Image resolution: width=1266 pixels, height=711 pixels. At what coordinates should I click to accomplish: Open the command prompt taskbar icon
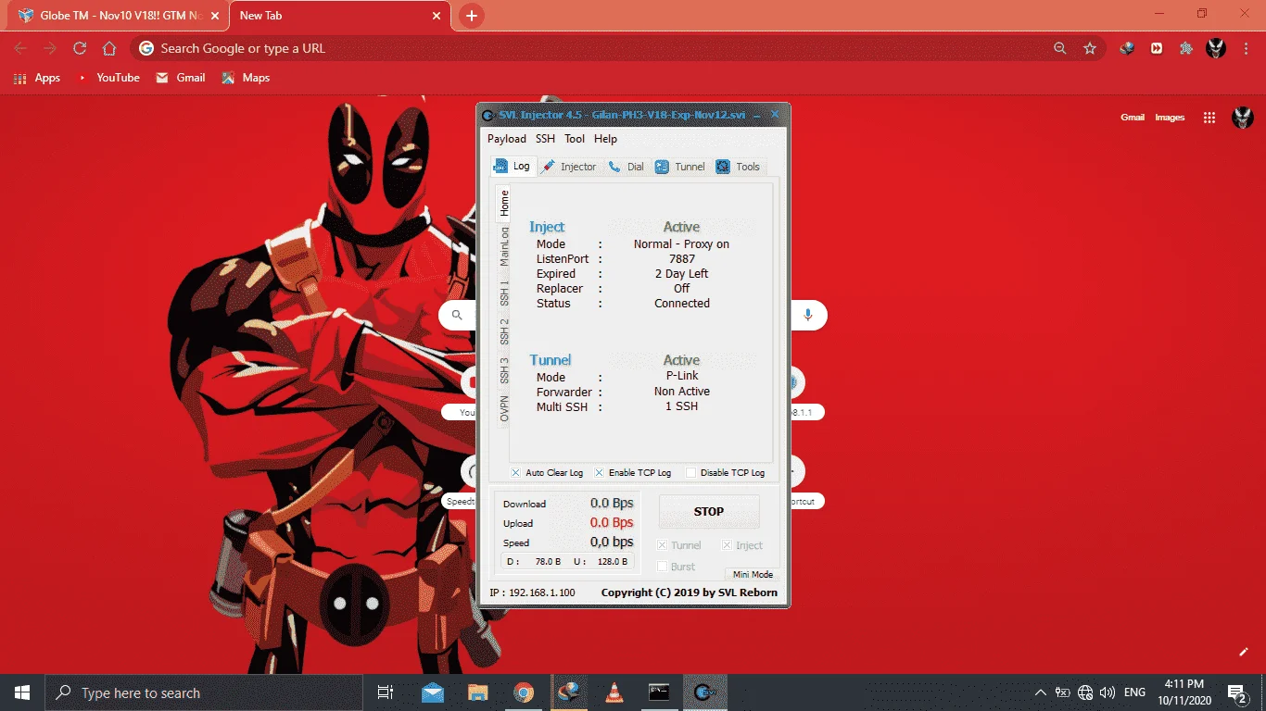[659, 692]
